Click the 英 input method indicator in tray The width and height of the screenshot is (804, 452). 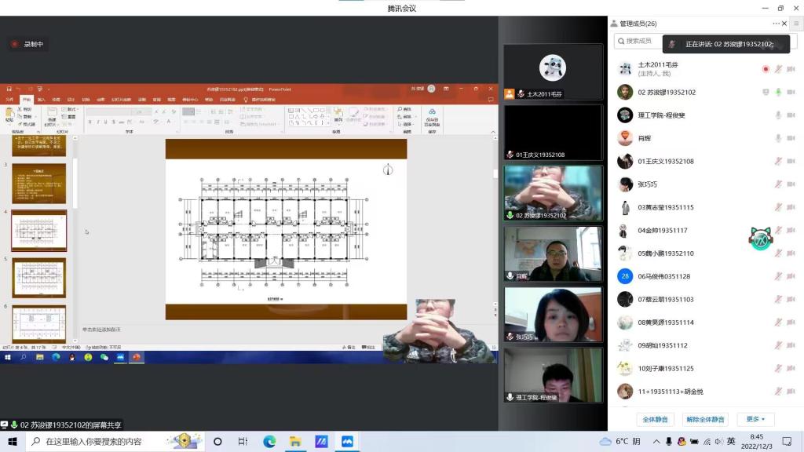pyautogui.click(x=731, y=441)
